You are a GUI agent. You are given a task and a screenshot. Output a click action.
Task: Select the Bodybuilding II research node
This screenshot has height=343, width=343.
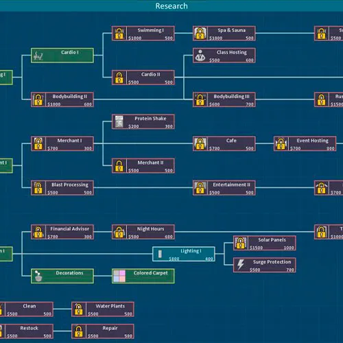tap(62, 99)
